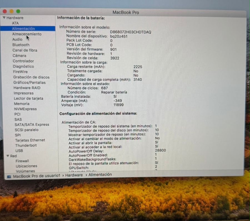The height and width of the screenshot is (221, 250).
Task: Select Firewall under Red
Action: tap(22, 161)
